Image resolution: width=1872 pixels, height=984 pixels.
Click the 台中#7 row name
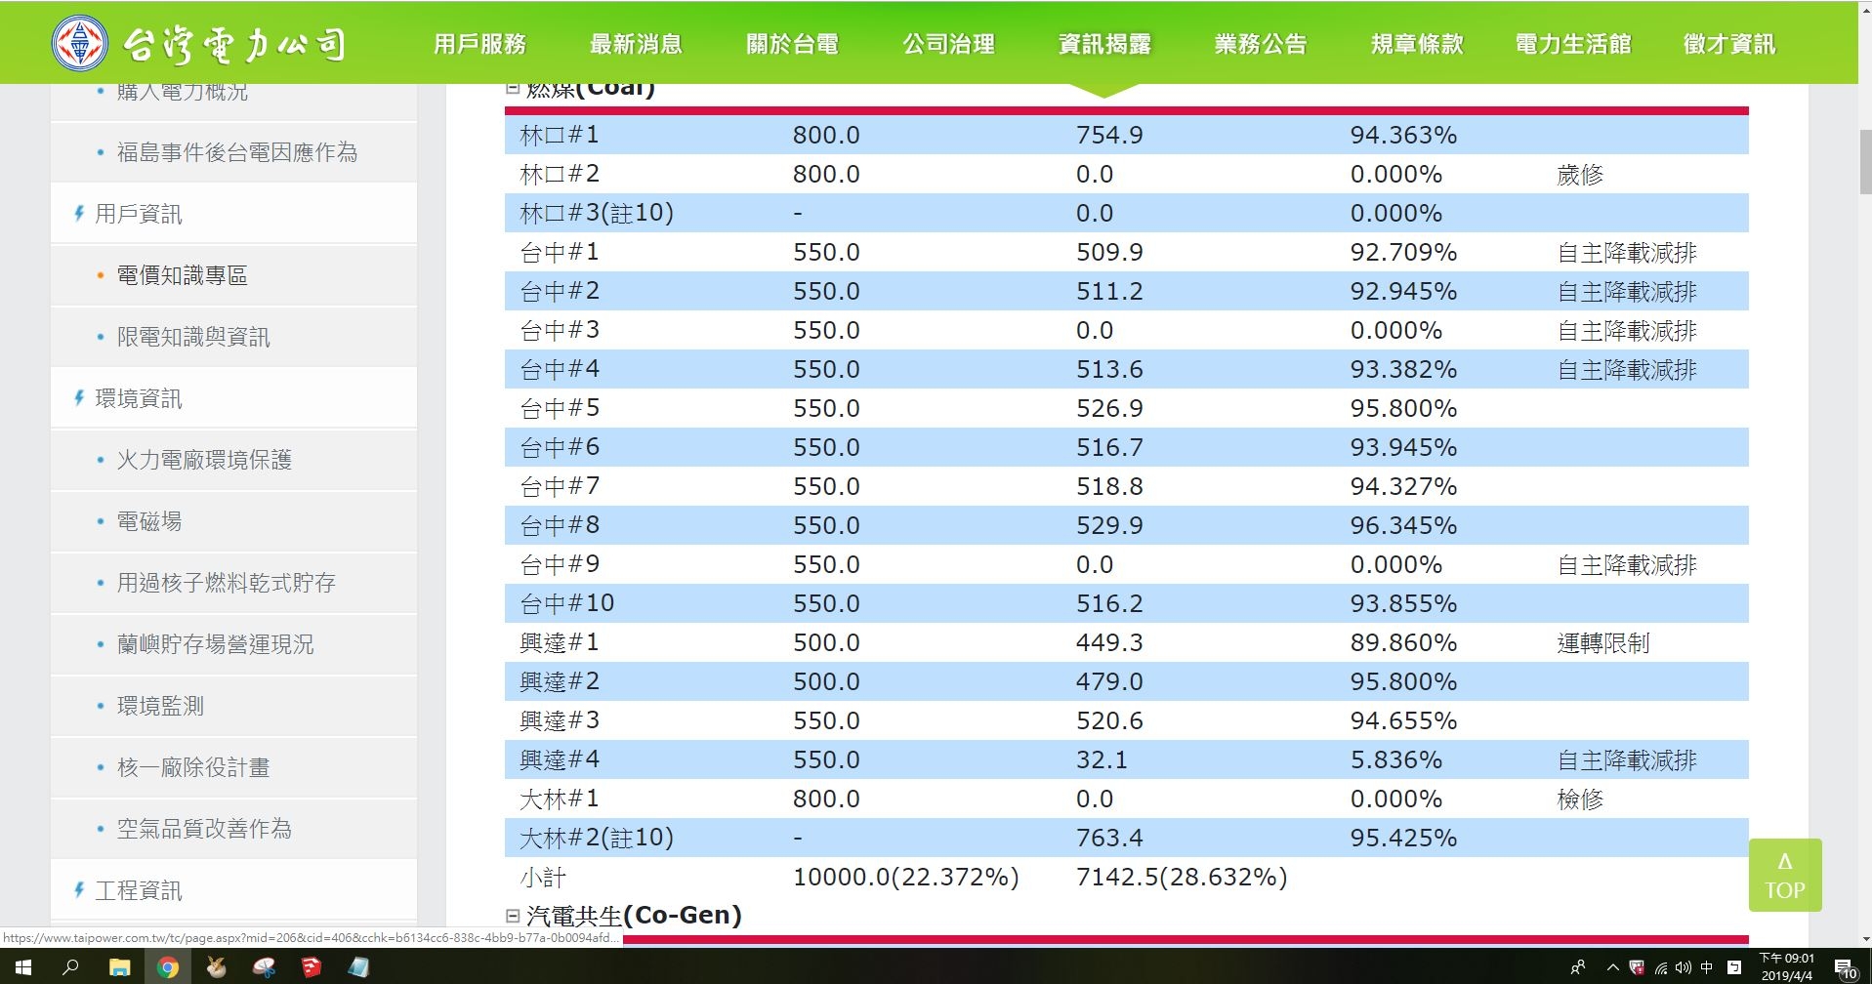click(x=560, y=486)
